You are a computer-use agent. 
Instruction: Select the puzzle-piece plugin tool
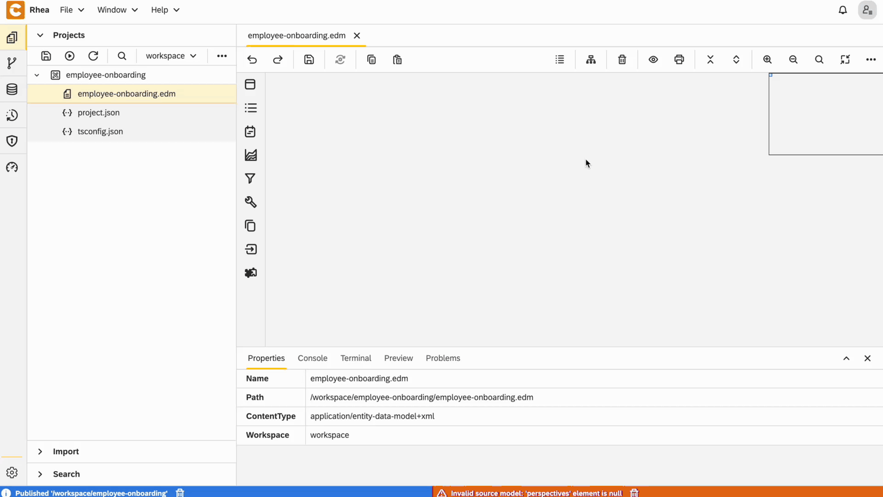(x=250, y=273)
